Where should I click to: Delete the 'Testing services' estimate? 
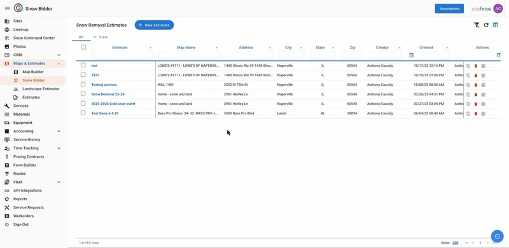pyautogui.click(x=476, y=85)
